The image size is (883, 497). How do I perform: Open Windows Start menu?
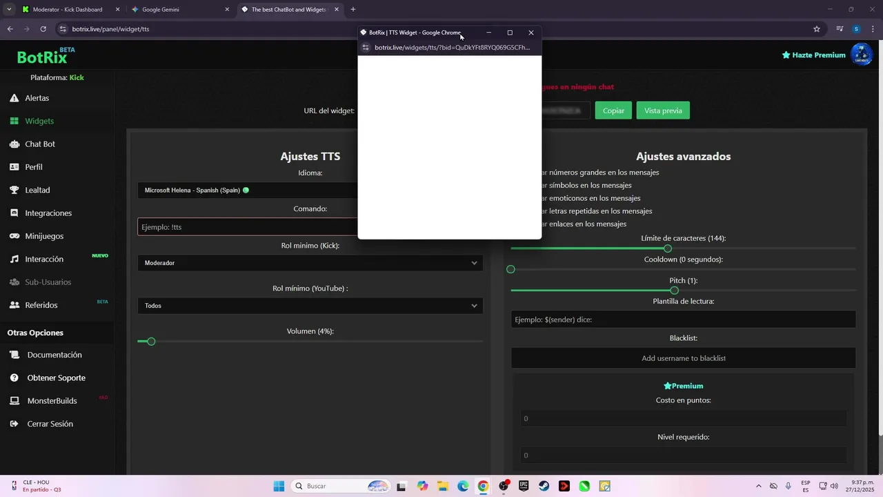point(279,486)
